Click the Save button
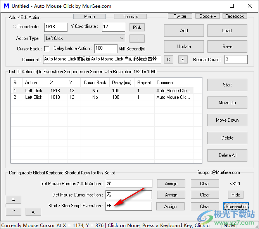This screenshot has height=229, width=259. (227, 46)
